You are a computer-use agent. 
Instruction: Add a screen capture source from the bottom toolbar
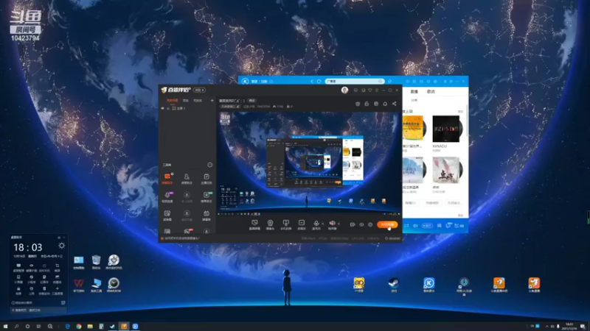click(254, 224)
